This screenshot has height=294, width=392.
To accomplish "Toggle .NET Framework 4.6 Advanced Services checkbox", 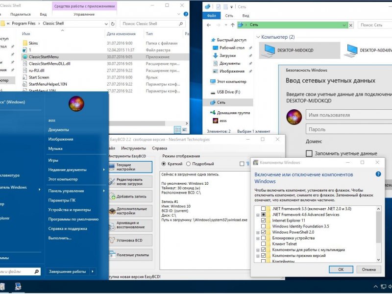I will click(x=263, y=215).
